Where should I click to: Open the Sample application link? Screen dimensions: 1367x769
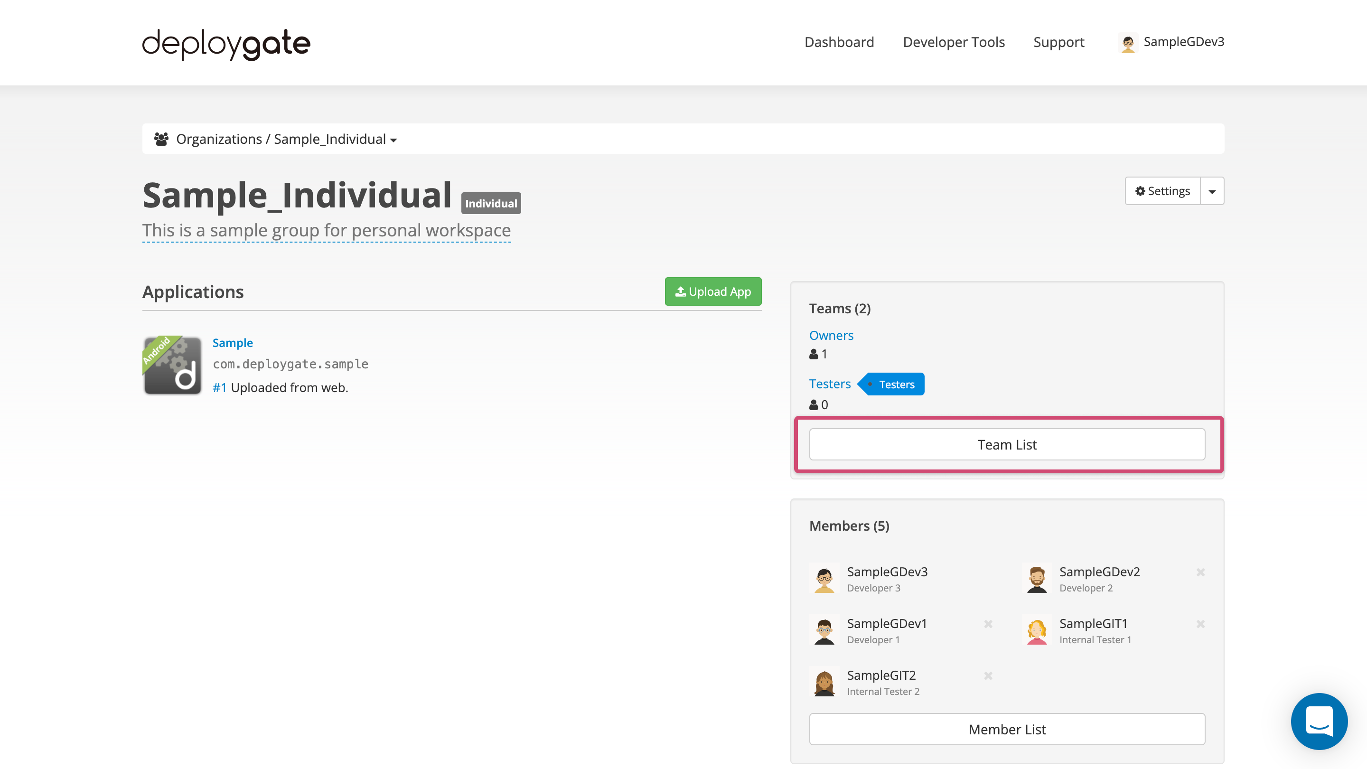point(233,342)
